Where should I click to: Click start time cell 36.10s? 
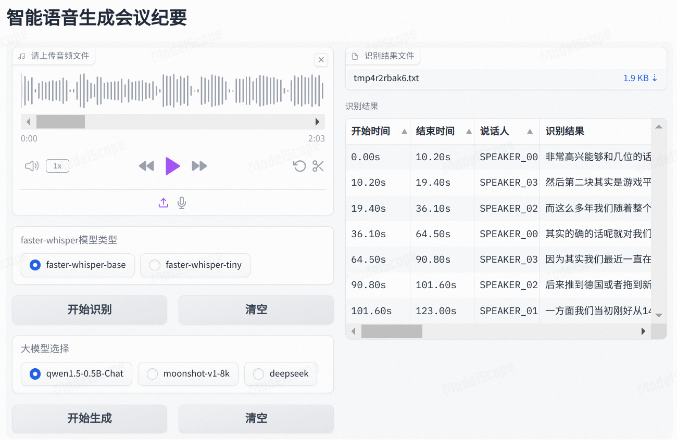pos(378,234)
